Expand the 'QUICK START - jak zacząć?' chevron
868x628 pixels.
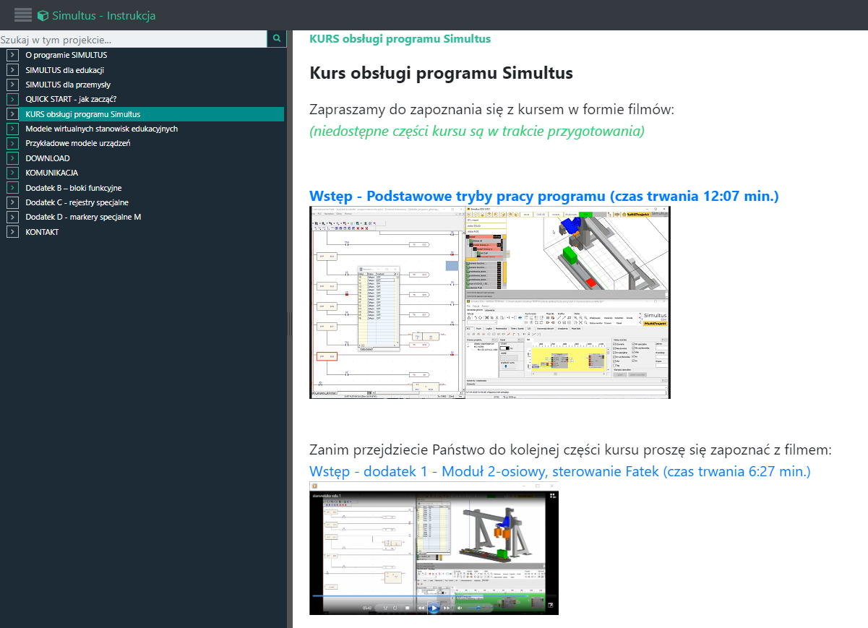click(x=12, y=99)
